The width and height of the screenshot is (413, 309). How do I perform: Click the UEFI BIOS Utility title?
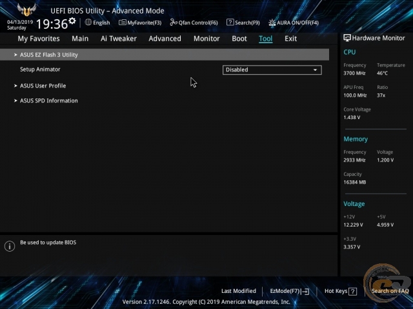[x=107, y=11]
